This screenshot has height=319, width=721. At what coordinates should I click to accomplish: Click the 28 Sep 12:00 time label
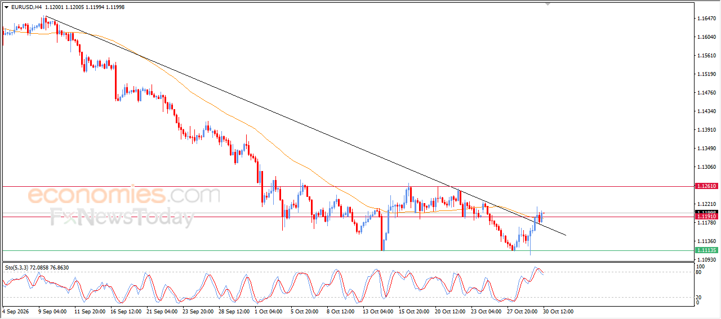pyautogui.click(x=234, y=311)
